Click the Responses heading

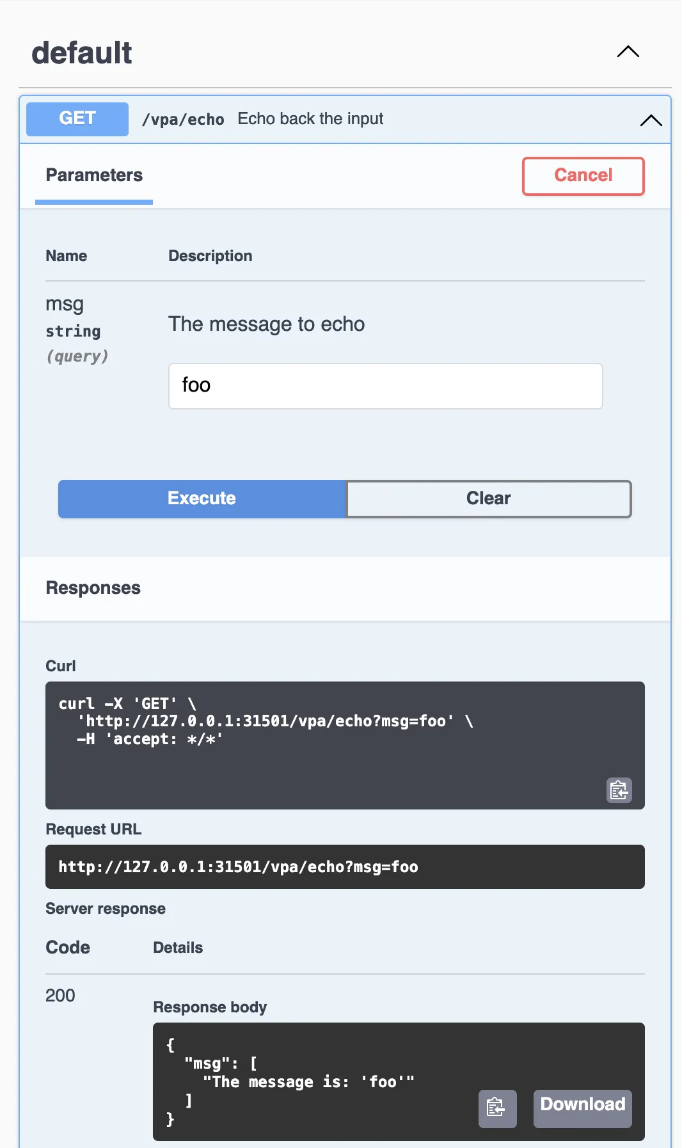tap(93, 588)
